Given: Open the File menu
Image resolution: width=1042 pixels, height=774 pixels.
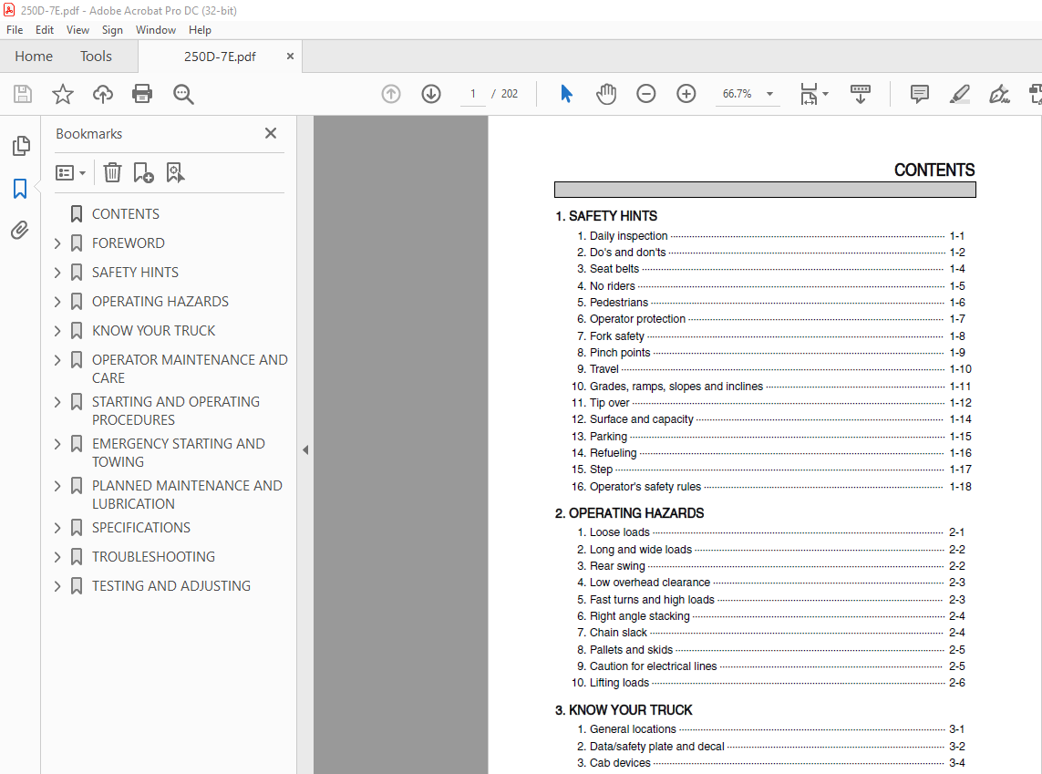Looking at the screenshot, I should coord(15,30).
